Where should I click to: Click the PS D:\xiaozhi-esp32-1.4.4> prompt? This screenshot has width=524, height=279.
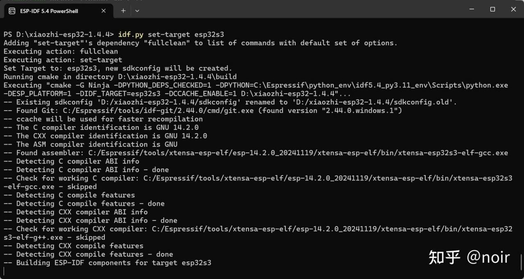[x=59, y=34]
